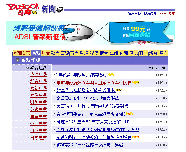The height and width of the screenshot is (152, 186).
Task: Open headline 內訌風波》謝長廷：蘇盈貴揭弊往往誇大其詞
Action: tap(98, 130)
